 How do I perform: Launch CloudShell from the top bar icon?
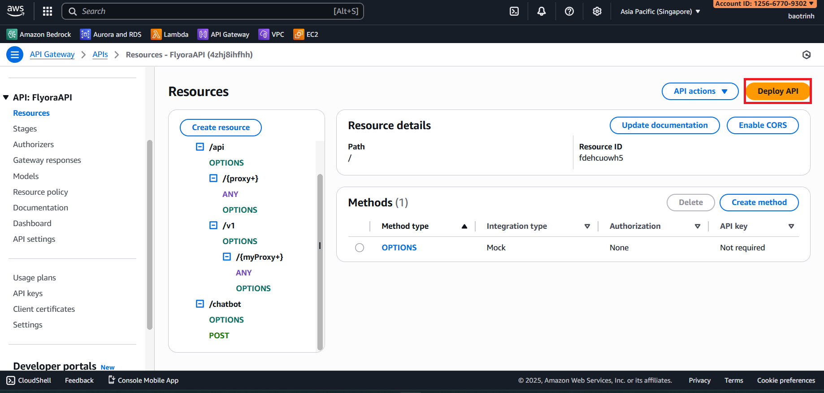pos(514,11)
